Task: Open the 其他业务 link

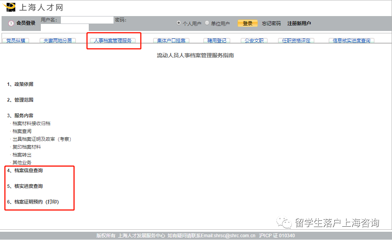Action: click(x=21, y=162)
